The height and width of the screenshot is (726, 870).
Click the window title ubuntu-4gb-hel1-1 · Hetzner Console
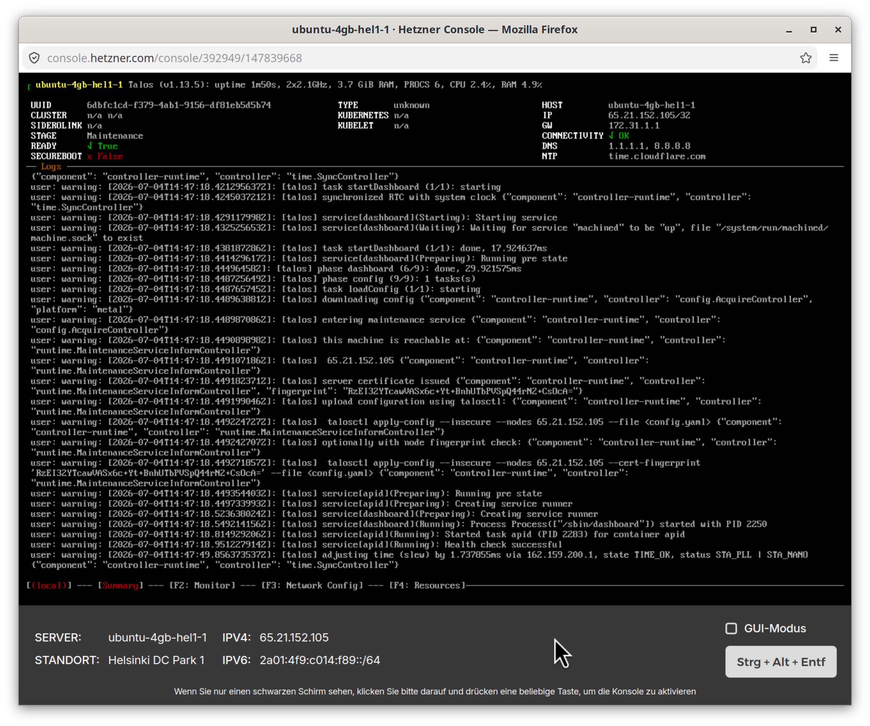coord(435,30)
